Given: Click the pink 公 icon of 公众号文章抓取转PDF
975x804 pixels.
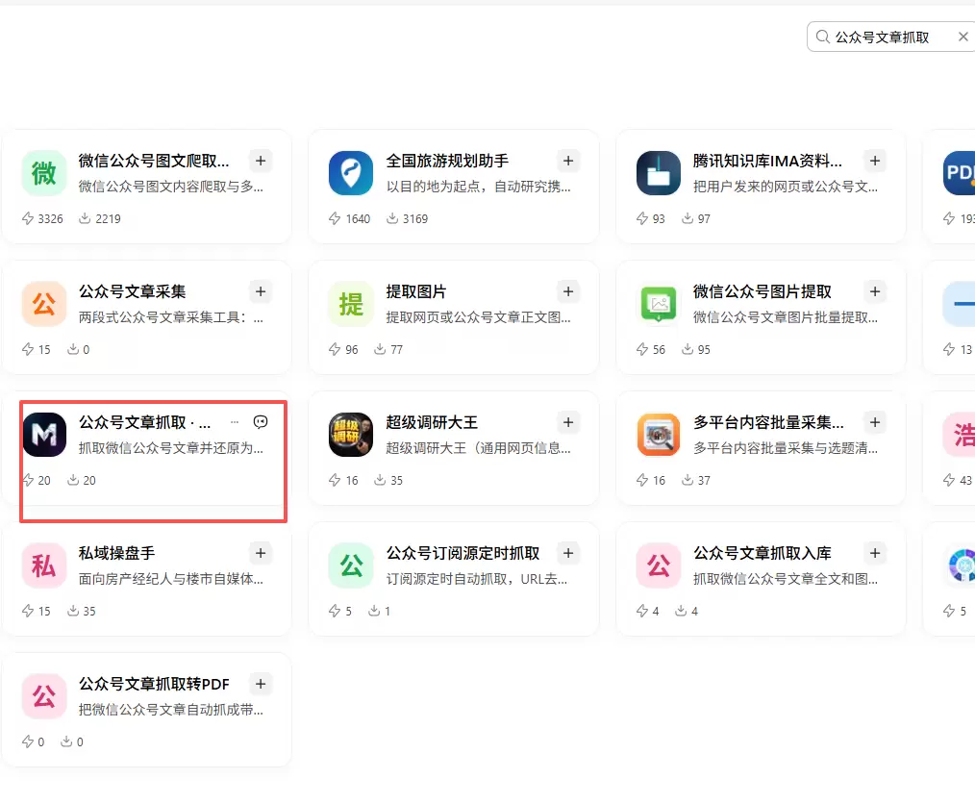Looking at the screenshot, I should (x=43, y=696).
